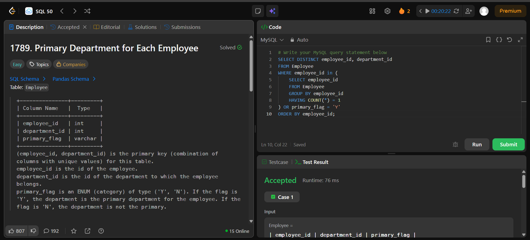The width and height of the screenshot is (530, 240).
Task: Switch to the Accepted tab
Action: point(64,27)
